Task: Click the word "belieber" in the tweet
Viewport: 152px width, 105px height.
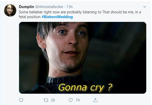Action: click(38, 12)
